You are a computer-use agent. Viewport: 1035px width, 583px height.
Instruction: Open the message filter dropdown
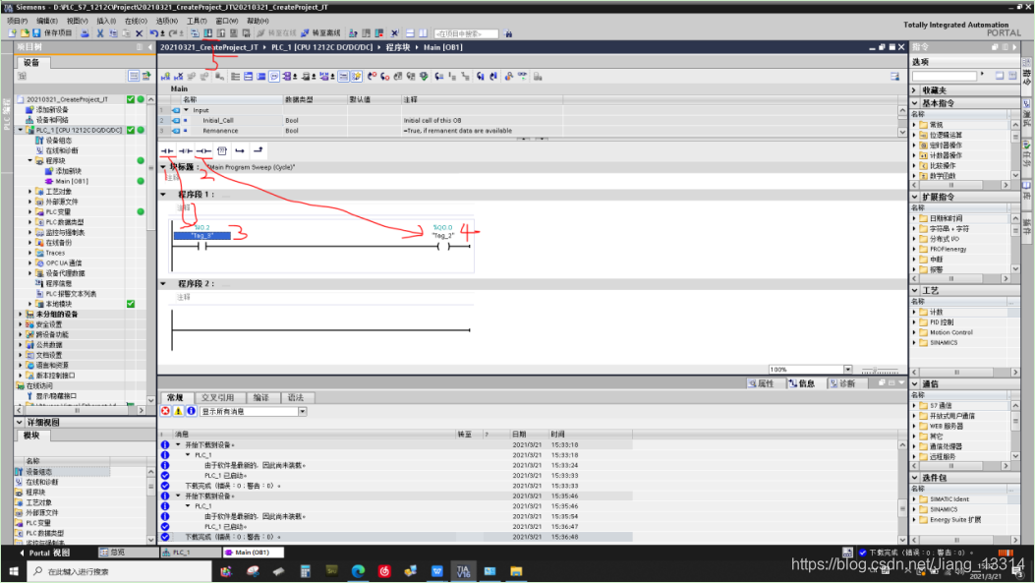[x=303, y=411]
